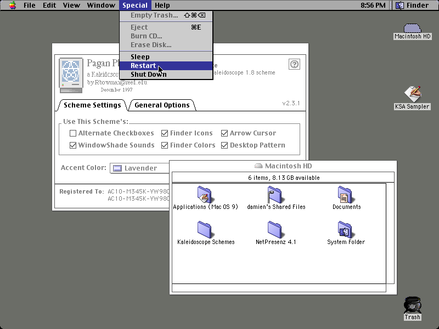Click the disk icon in Macintosh HD title bar
This screenshot has width=439, height=329.
[x=258, y=166]
